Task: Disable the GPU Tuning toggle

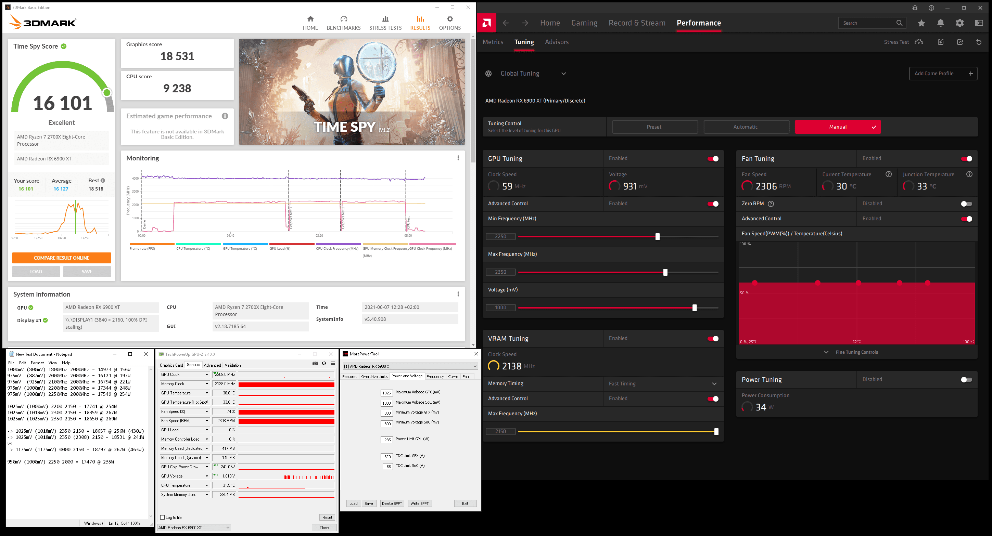Action: 712,158
